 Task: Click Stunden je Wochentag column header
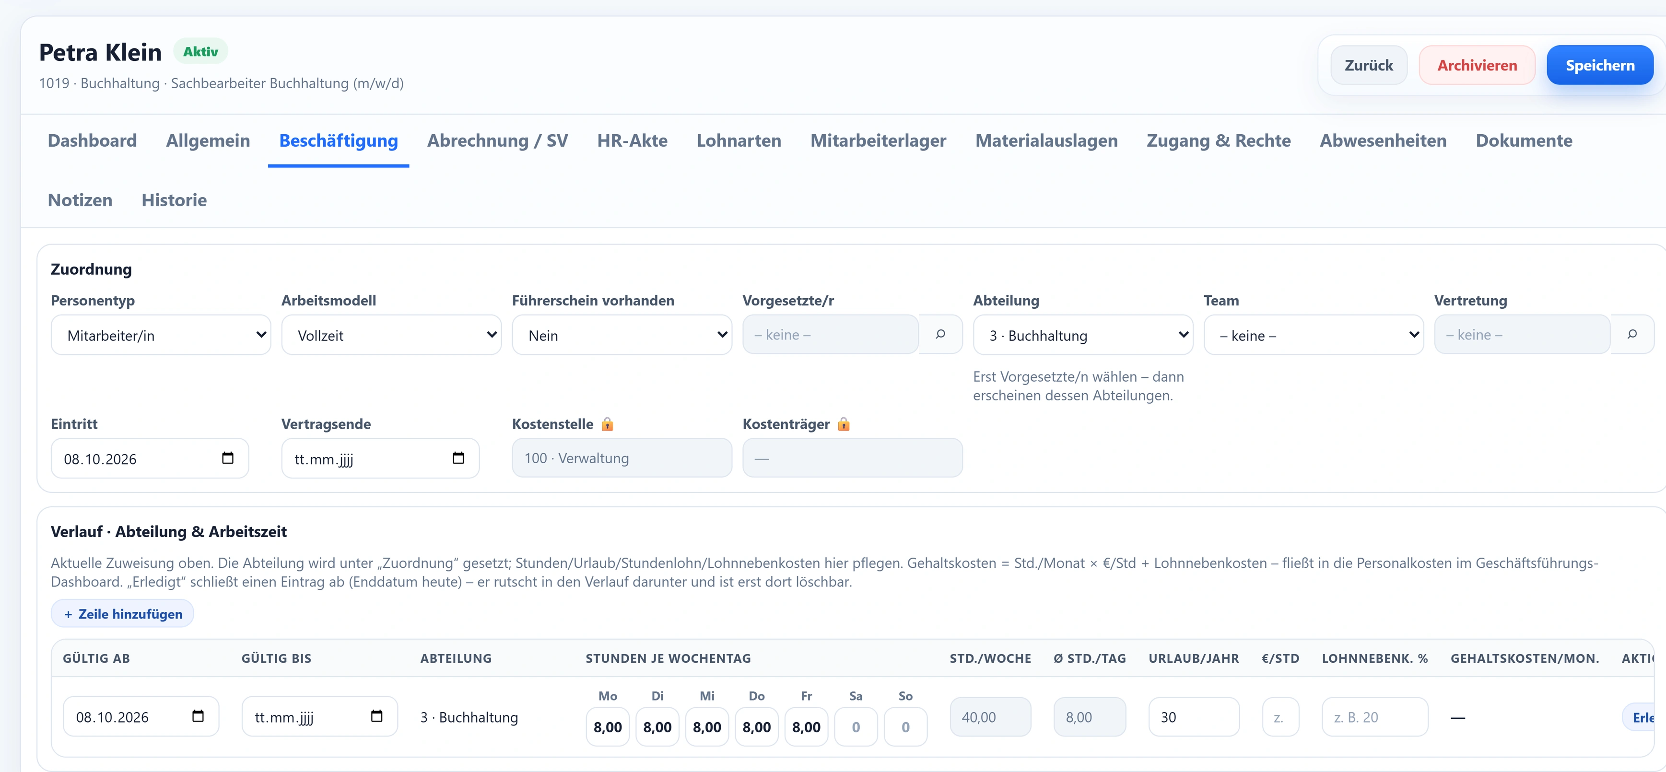click(x=668, y=658)
